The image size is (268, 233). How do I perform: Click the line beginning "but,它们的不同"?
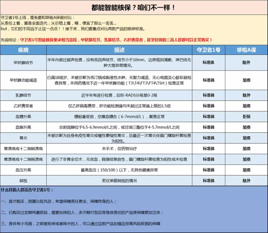pyautogui.click(x=73, y=29)
